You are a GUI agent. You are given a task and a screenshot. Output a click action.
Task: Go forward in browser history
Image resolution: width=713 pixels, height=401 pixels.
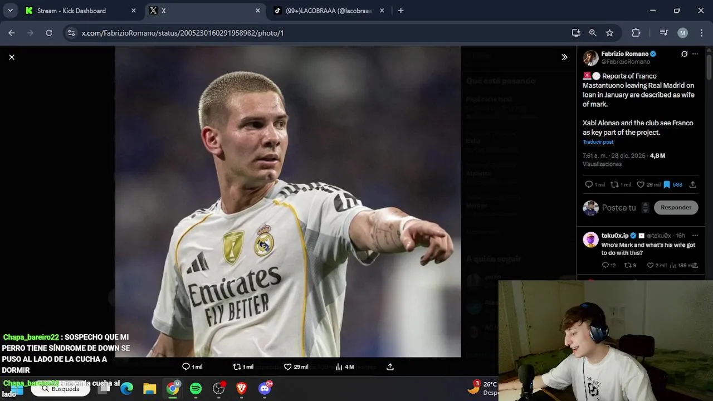pos(30,33)
